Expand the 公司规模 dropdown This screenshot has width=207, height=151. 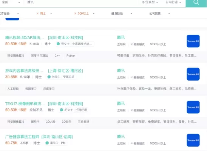(159, 14)
